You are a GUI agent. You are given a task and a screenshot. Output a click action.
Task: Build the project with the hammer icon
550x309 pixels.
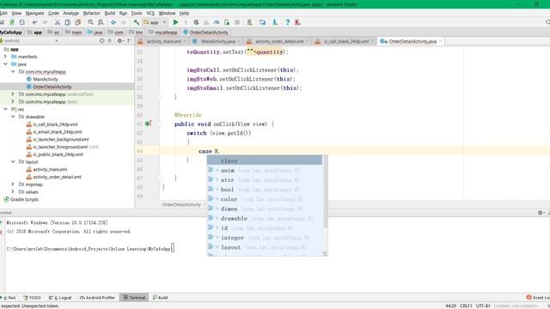tap(136, 22)
